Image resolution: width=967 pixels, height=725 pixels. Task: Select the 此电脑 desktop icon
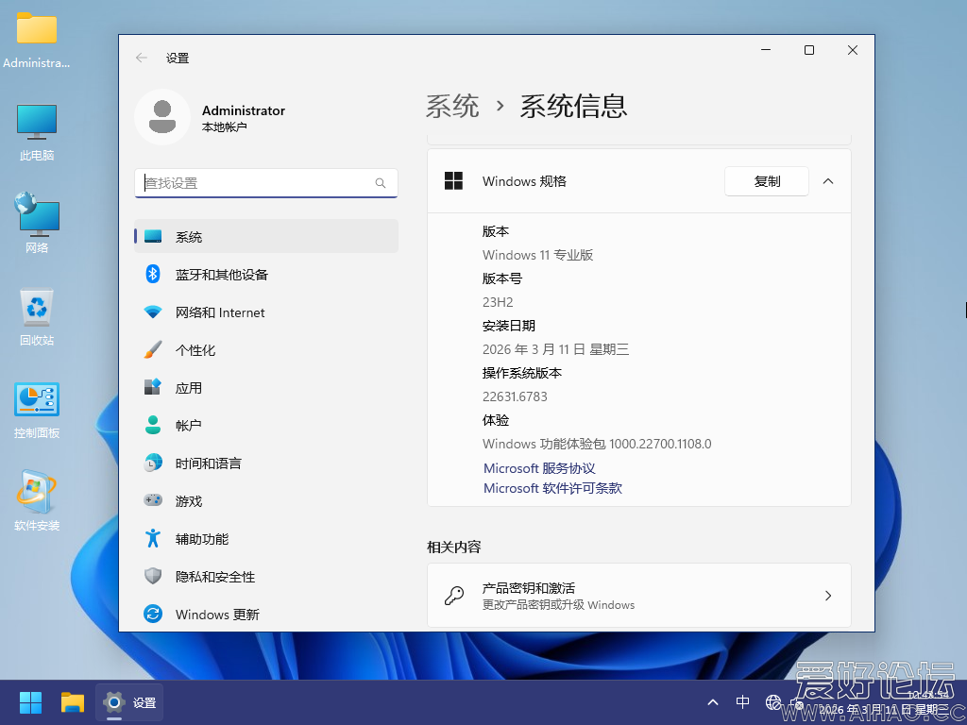37,133
